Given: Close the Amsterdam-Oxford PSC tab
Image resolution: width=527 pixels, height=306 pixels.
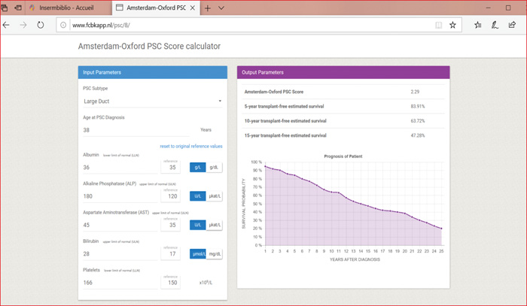Looking at the screenshot, I should (193, 8).
